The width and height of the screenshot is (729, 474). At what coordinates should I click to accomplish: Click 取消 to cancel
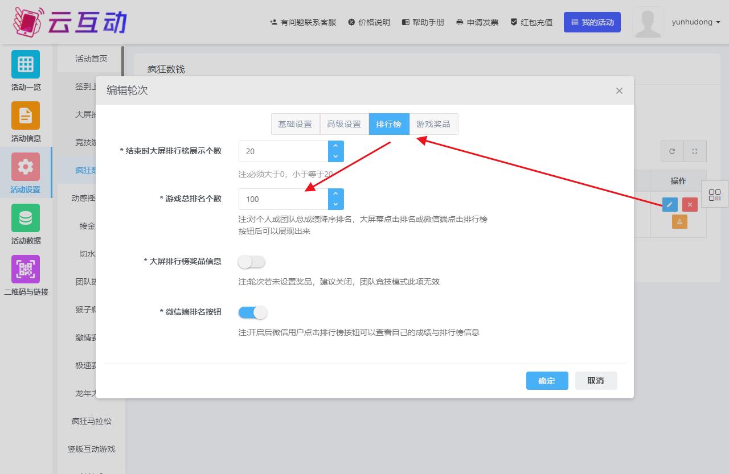tap(596, 381)
